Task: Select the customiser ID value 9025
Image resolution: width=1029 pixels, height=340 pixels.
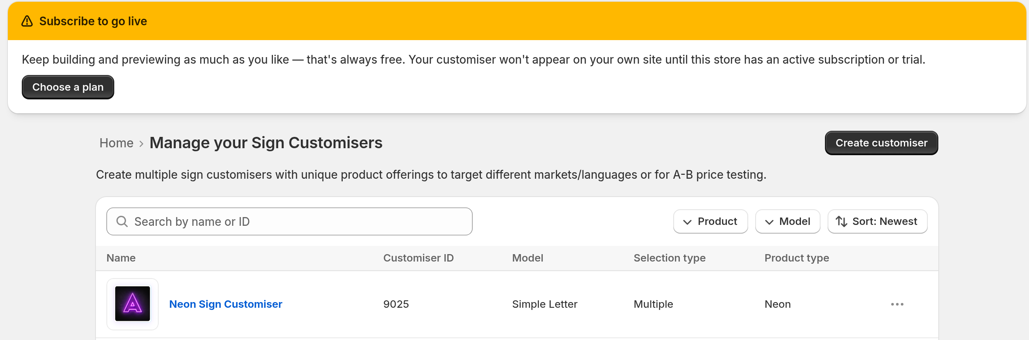Action: pyautogui.click(x=396, y=304)
